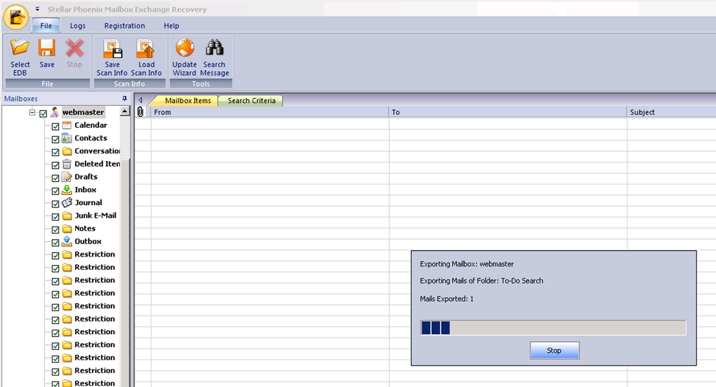Sort by the From column header

coord(270,112)
